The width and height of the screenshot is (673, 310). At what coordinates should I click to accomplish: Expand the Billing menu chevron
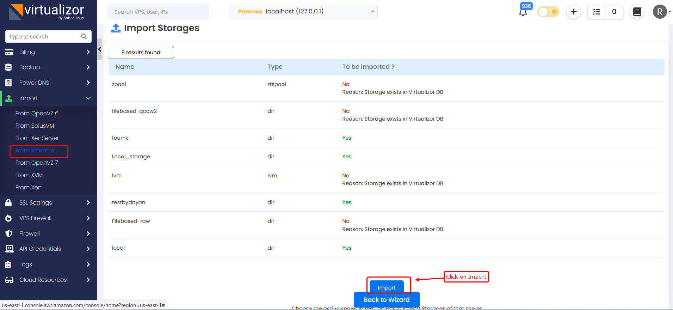point(88,52)
